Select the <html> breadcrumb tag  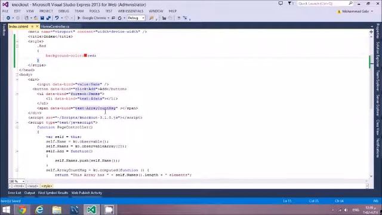tap(19, 186)
